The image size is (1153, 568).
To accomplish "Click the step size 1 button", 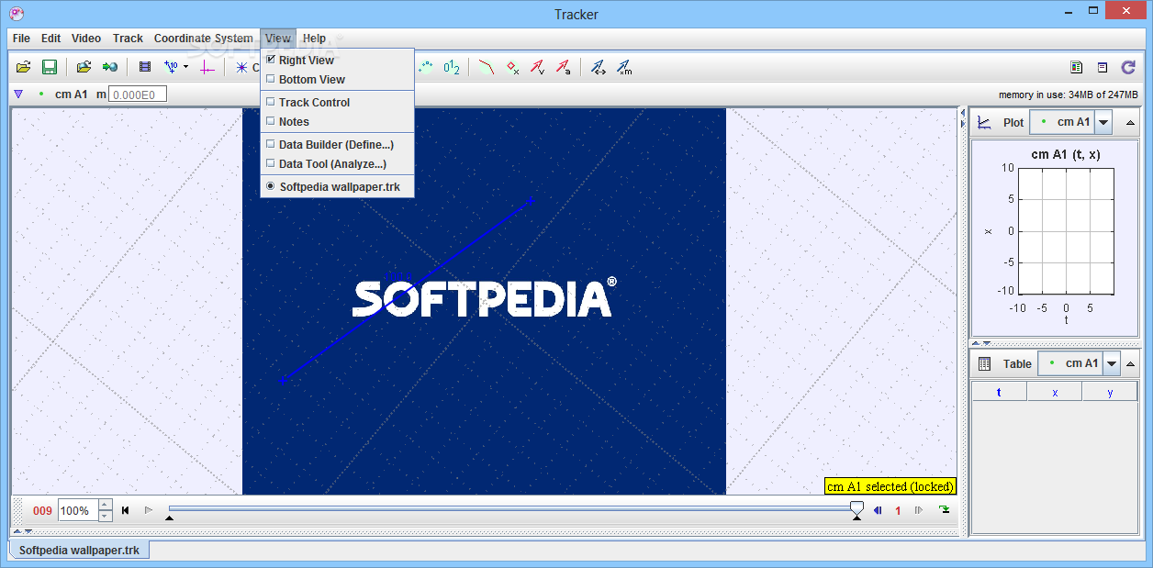I will click(898, 511).
